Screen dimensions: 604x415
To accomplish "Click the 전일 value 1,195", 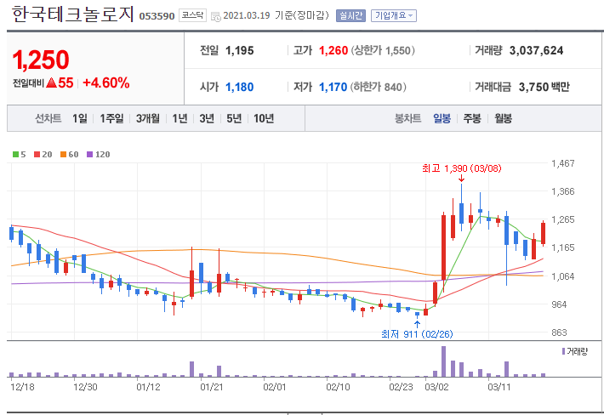I will [239, 50].
